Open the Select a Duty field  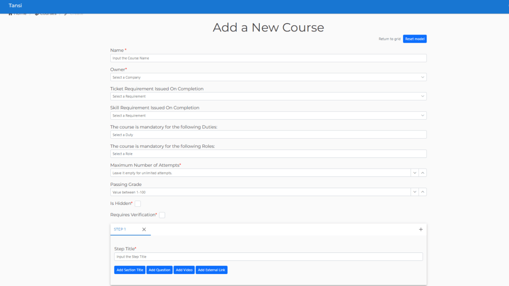(x=268, y=134)
